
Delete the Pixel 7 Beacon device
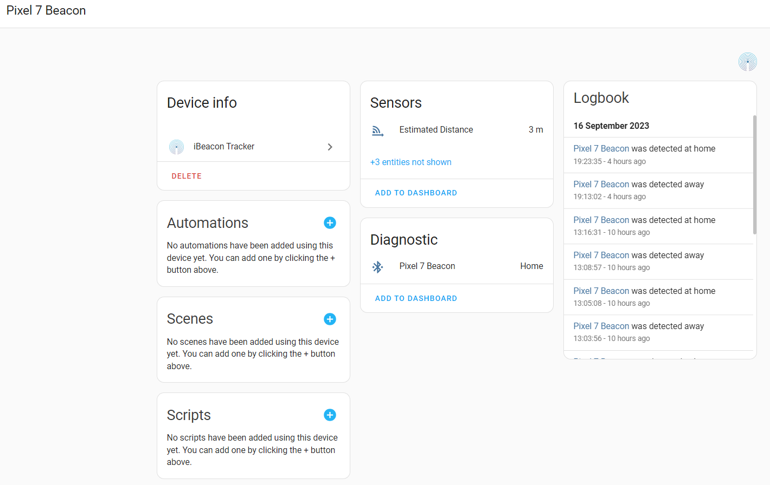187,176
